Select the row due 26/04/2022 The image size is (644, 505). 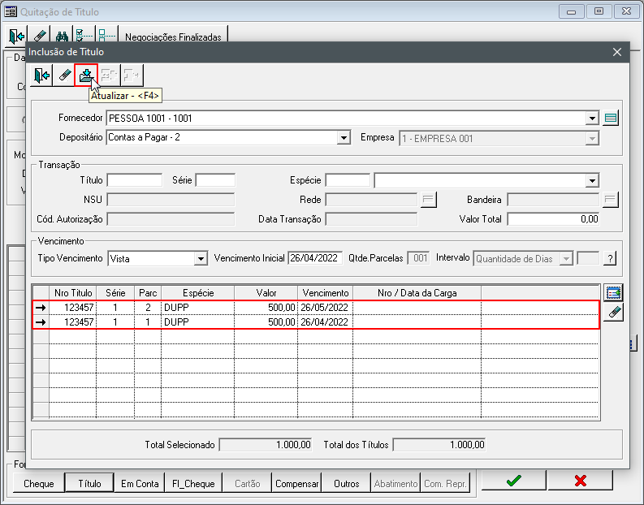[x=316, y=322]
